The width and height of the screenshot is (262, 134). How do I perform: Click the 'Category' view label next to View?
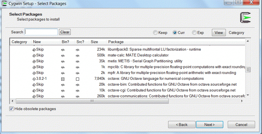coord(236,33)
